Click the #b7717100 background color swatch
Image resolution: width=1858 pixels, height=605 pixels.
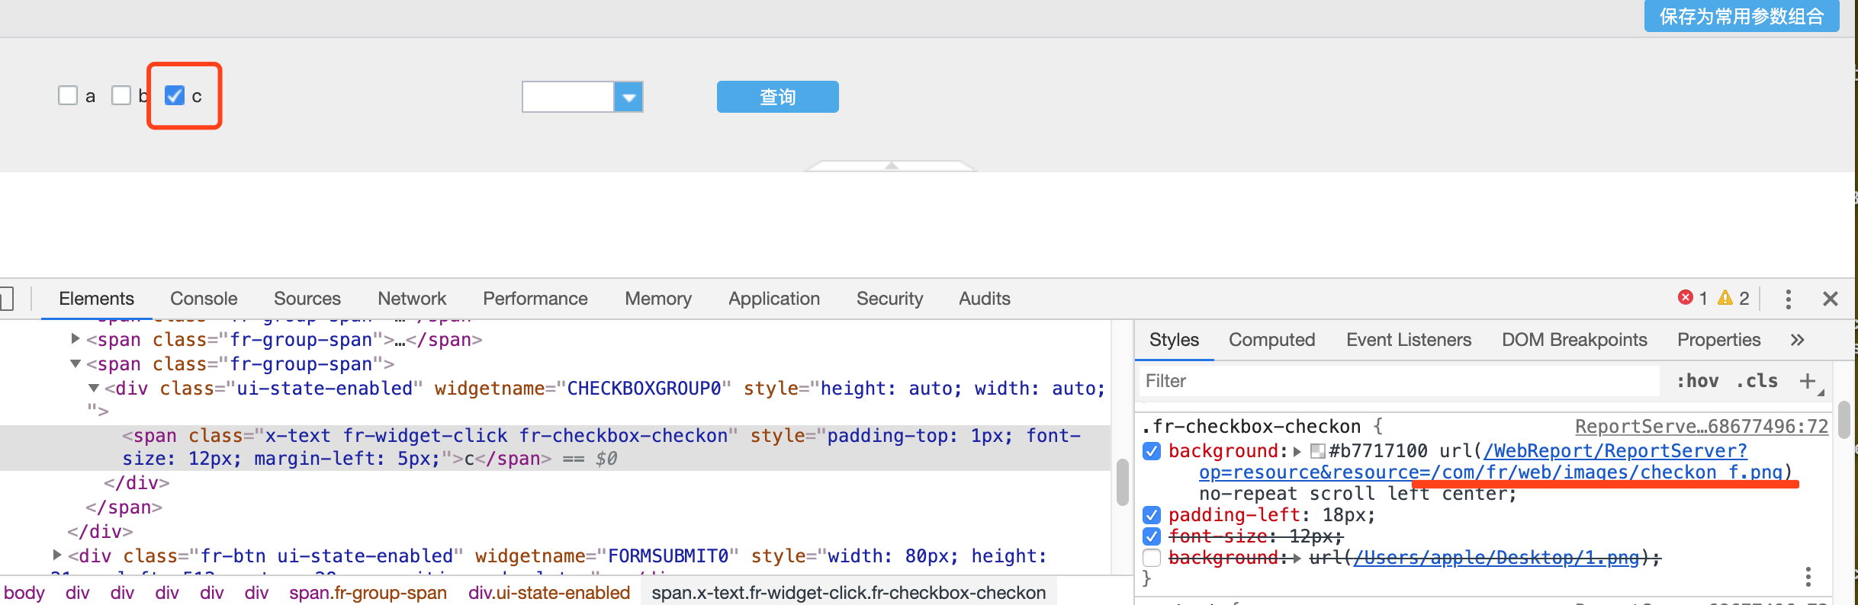[x=1317, y=451]
